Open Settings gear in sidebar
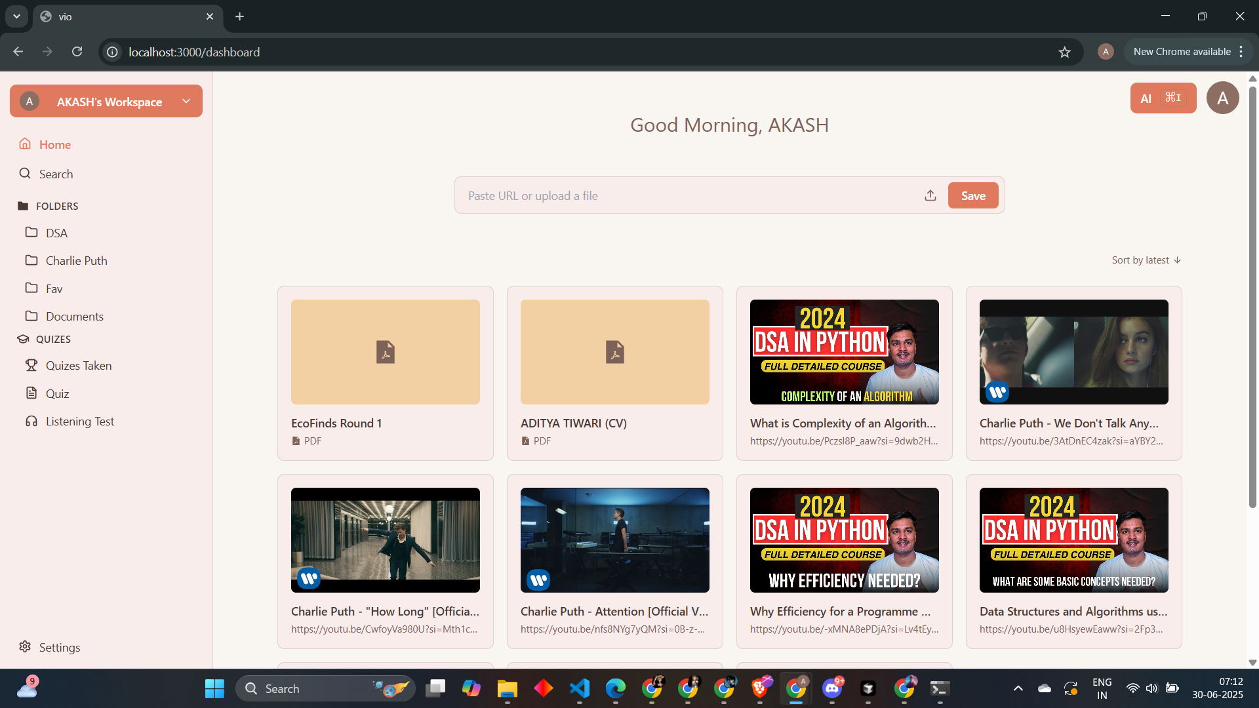Viewport: 1259px width, 708px height. (25, 646)
